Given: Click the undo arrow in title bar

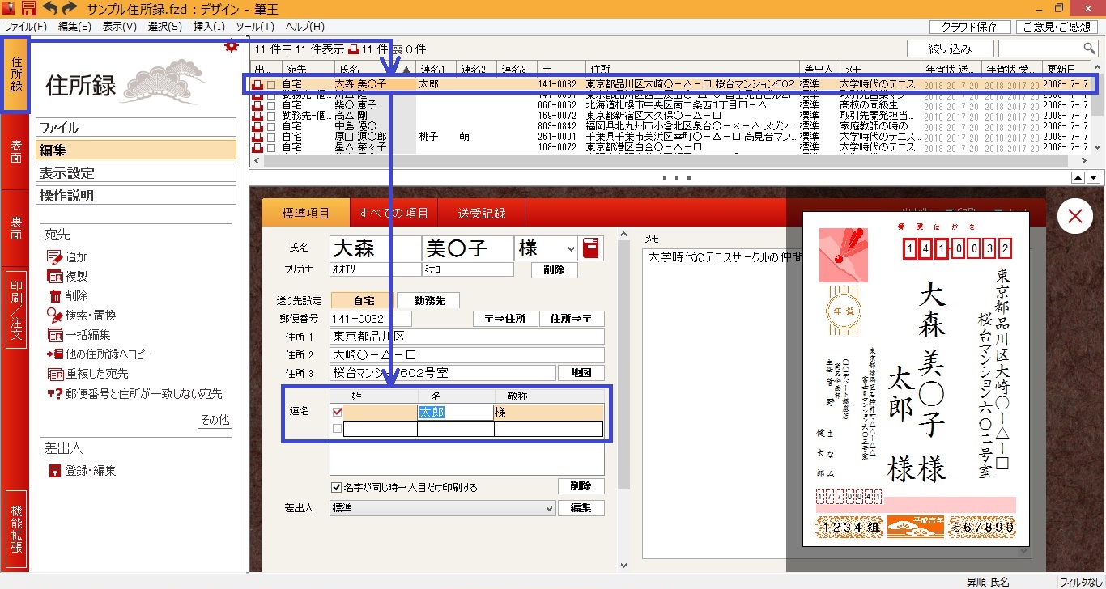Looking at the screenshot, I should 51,8.
